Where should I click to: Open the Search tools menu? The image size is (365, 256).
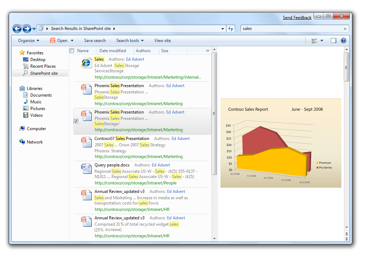click(130, 41)
